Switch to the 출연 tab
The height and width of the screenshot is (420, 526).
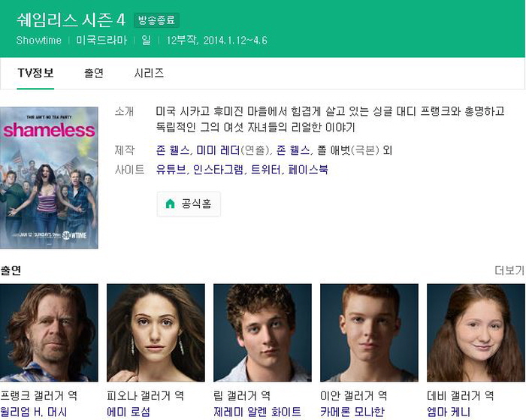(x=94, y=73)
